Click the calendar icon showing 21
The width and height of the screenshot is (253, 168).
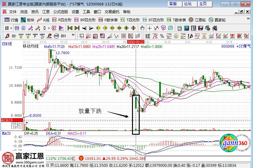pos(179,28)
